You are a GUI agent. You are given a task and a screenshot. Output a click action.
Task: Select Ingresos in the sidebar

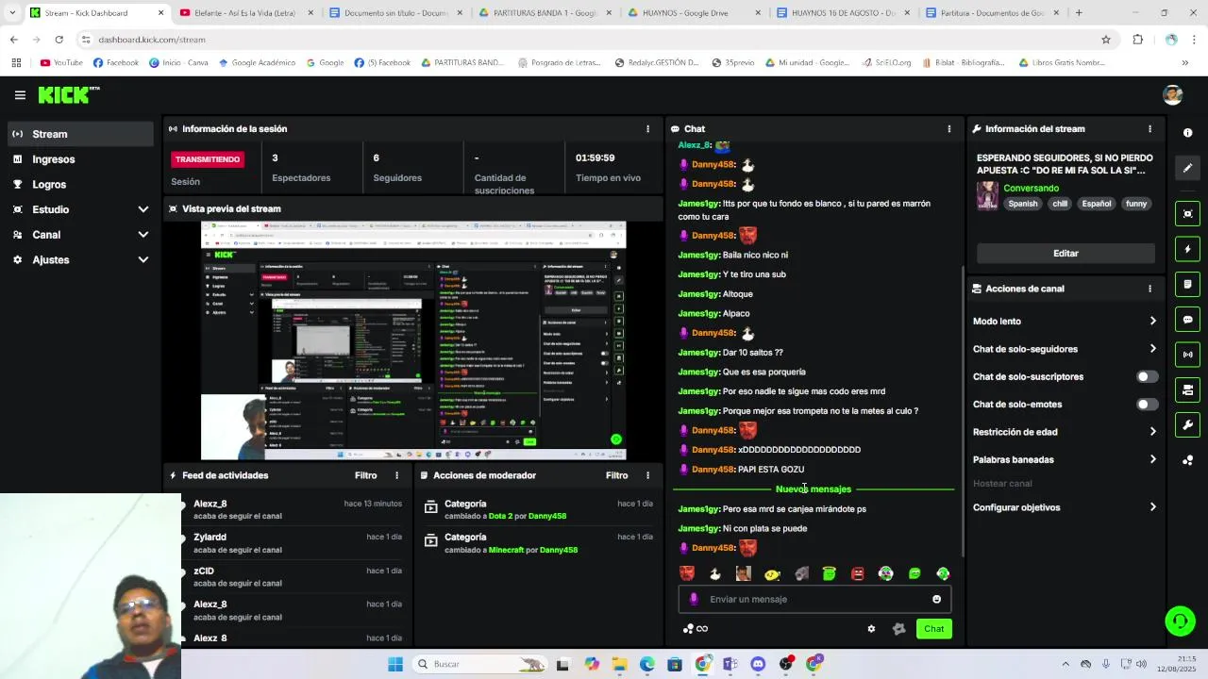point(80,159)
